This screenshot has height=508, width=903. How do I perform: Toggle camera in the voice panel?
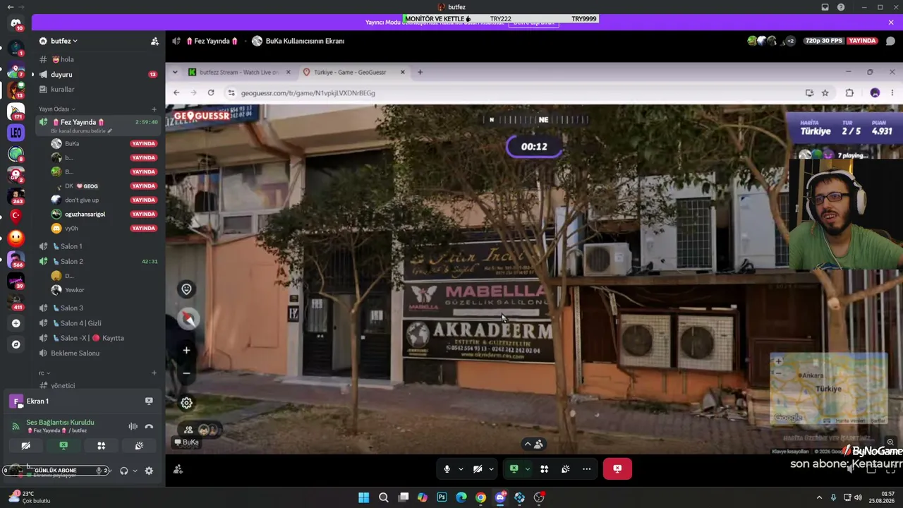click(x=25, y=446)
